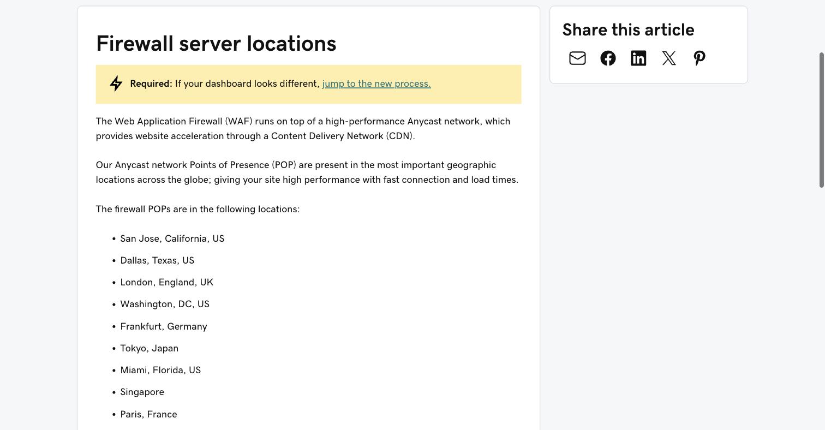Select 'Frankfurt, Germany' list item
The height and width of the screenshot is (430, 825).
pos(164,326)
